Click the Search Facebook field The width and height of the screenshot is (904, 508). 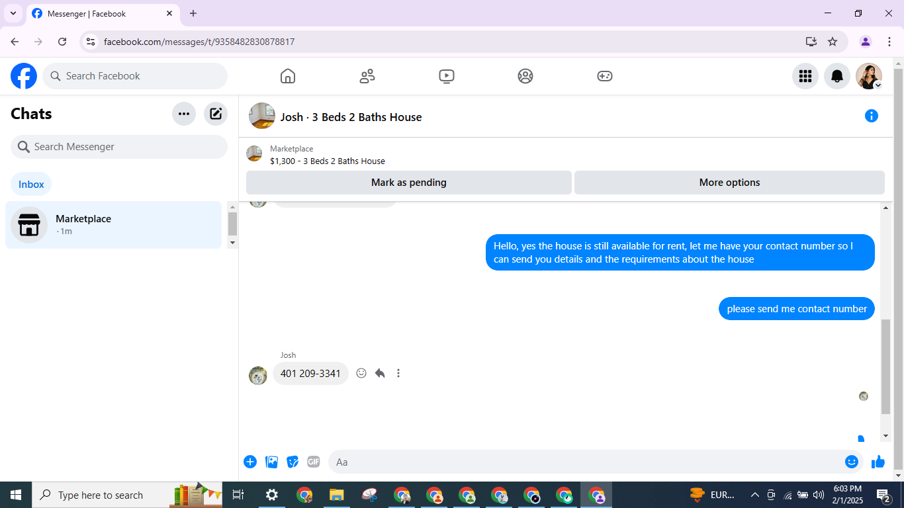point(135,76)
